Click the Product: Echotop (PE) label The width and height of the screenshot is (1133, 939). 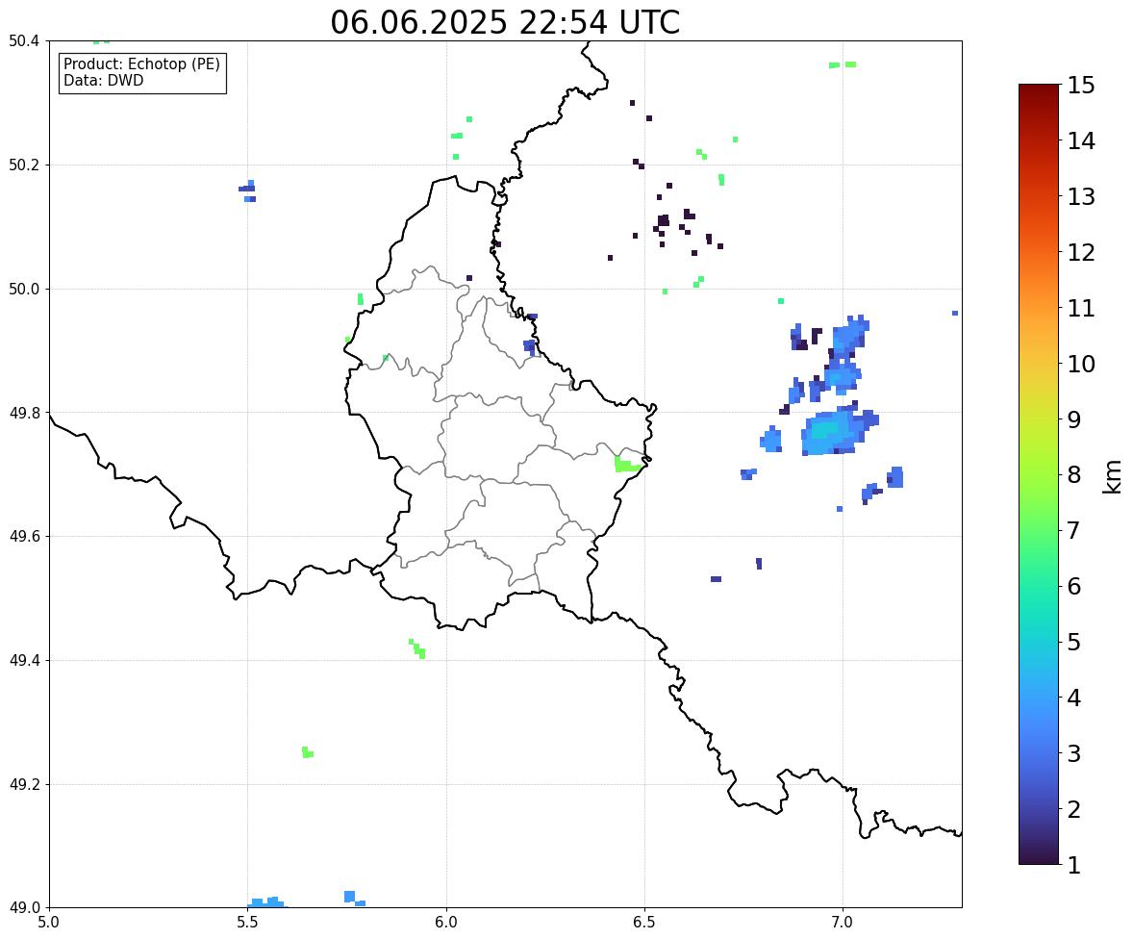[x=141, y=64]
